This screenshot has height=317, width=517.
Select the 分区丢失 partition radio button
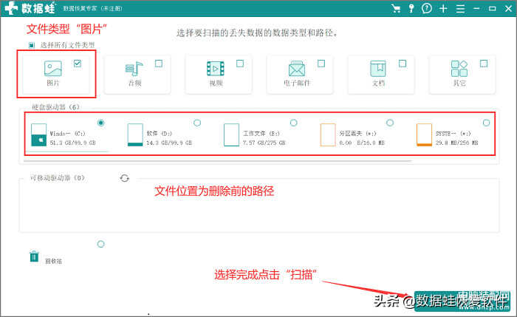[x=390, y=123]
